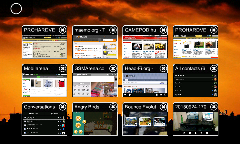This screenshot has width=240, height=144.
Task: Close the Bounce Evolut window
Action: (x=163, y=107)
